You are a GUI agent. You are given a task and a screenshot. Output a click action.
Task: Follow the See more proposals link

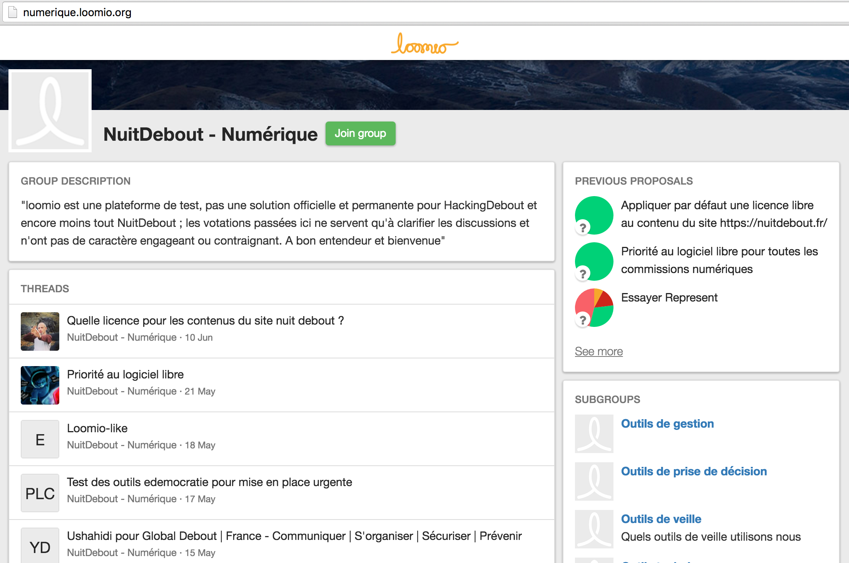coord(598,351)
